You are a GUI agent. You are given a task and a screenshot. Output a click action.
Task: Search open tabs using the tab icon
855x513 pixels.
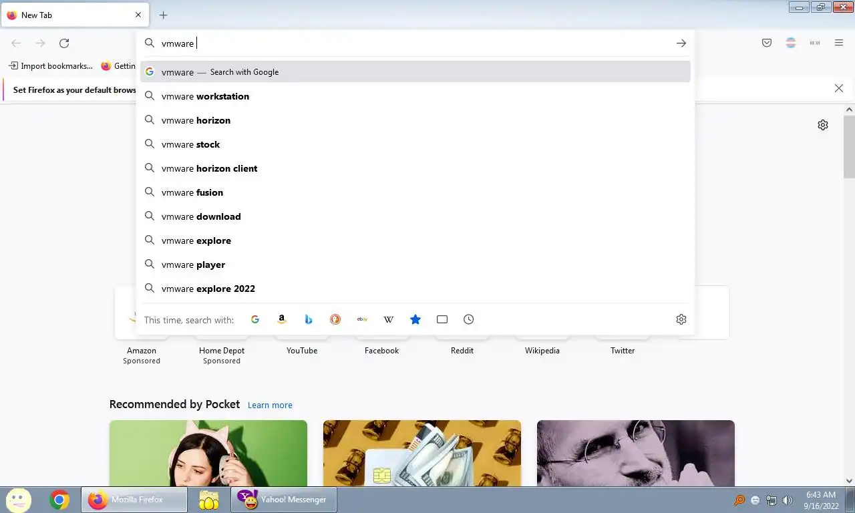pos(442,319)
